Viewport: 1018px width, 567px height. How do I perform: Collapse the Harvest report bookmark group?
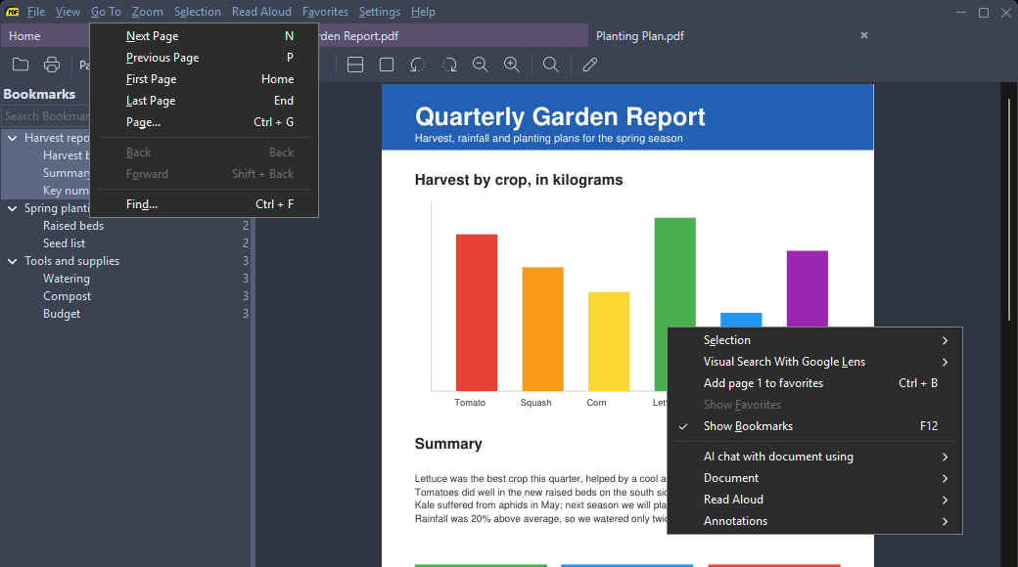13,138
